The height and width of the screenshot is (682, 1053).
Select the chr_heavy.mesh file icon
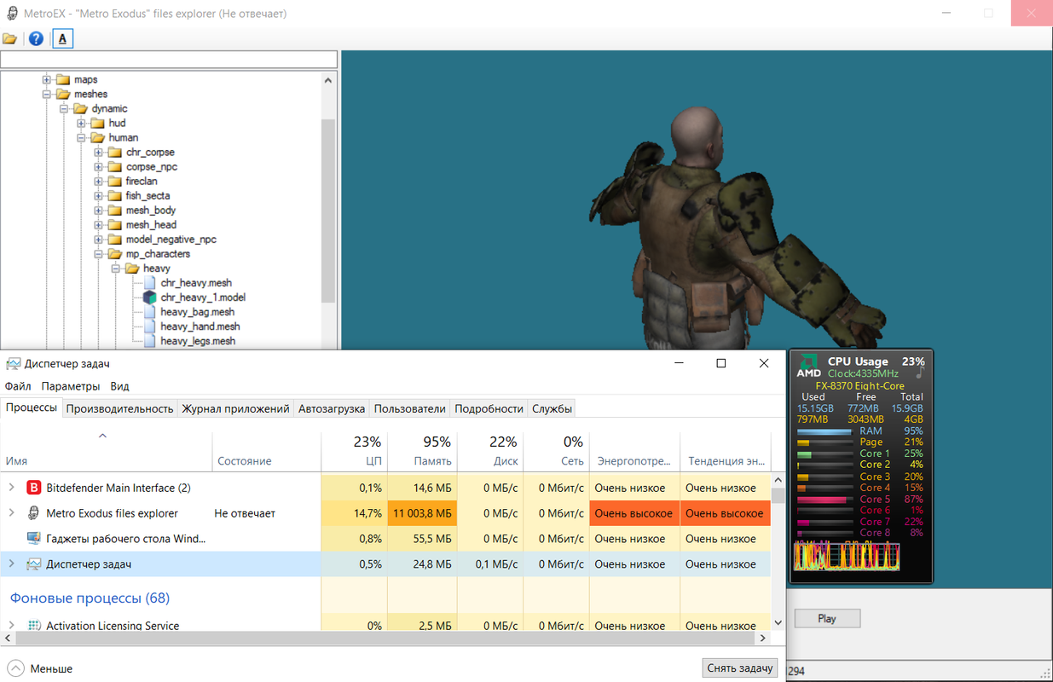coord(150,283)
